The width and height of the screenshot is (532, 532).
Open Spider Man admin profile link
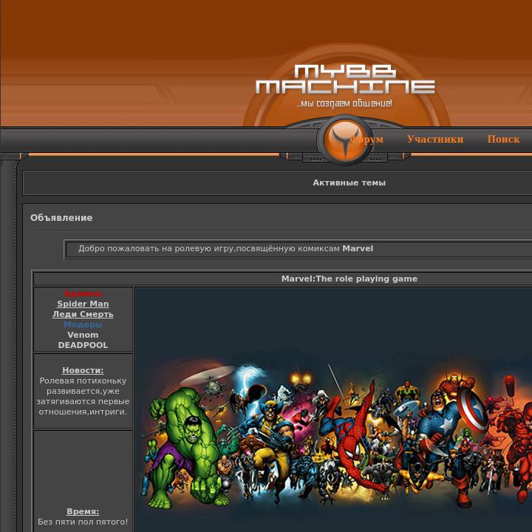click(x=83, y=304)
